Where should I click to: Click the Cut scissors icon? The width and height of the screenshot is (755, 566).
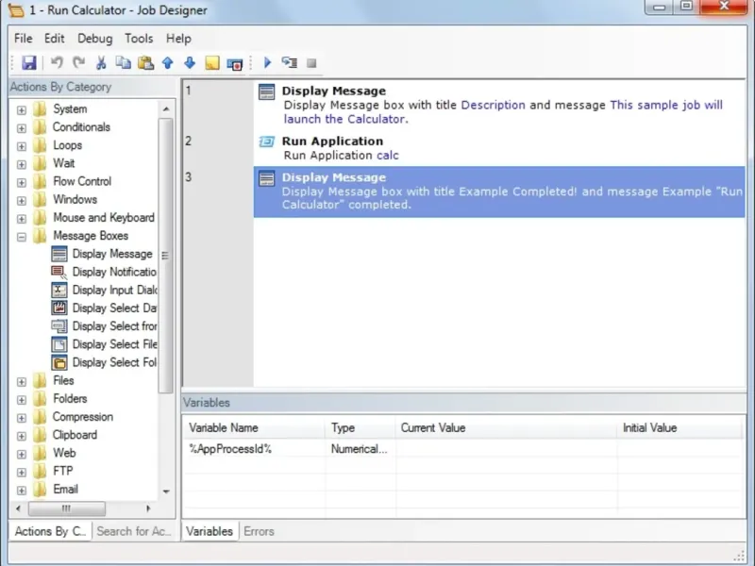coord(101,63)
